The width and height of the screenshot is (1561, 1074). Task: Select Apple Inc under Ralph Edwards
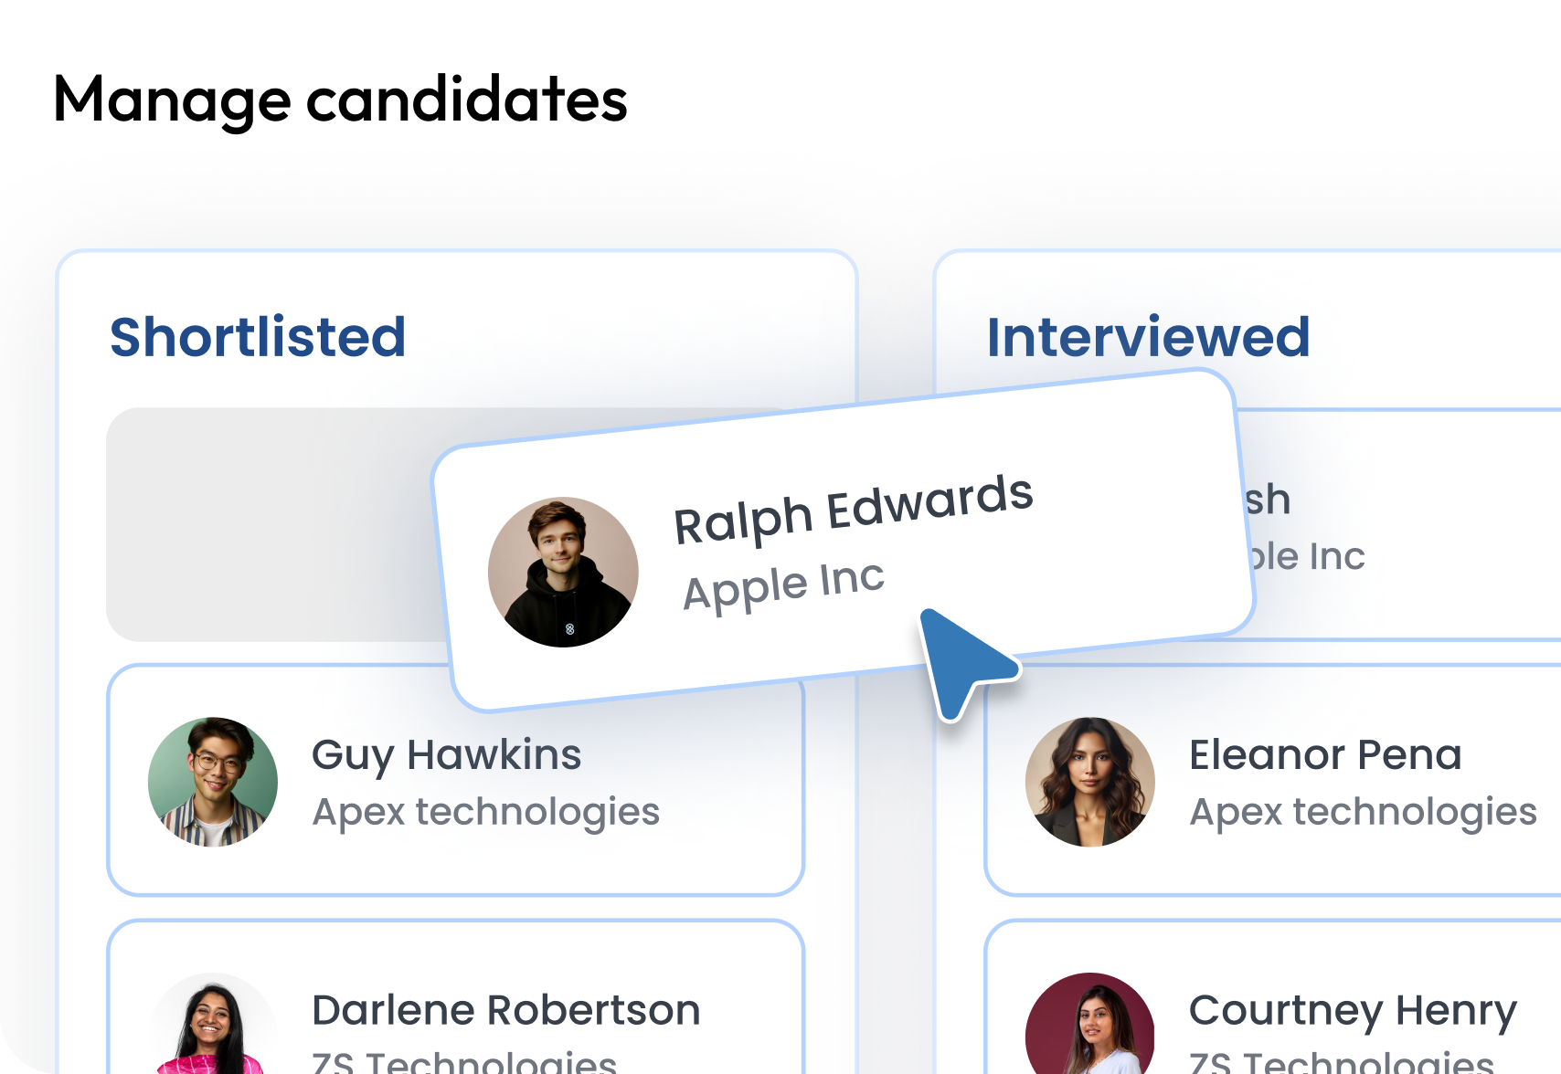click(783, 584)
